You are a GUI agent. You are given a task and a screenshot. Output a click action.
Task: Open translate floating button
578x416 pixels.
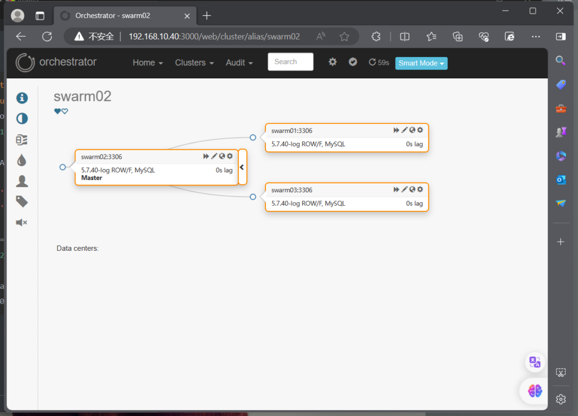(x=535, y=362)
